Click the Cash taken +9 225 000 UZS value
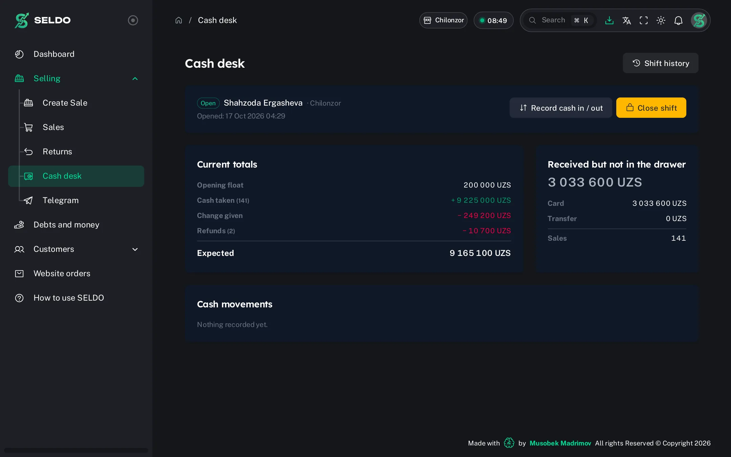The width and height of the screenshot is (731, 457). point(481,200)
